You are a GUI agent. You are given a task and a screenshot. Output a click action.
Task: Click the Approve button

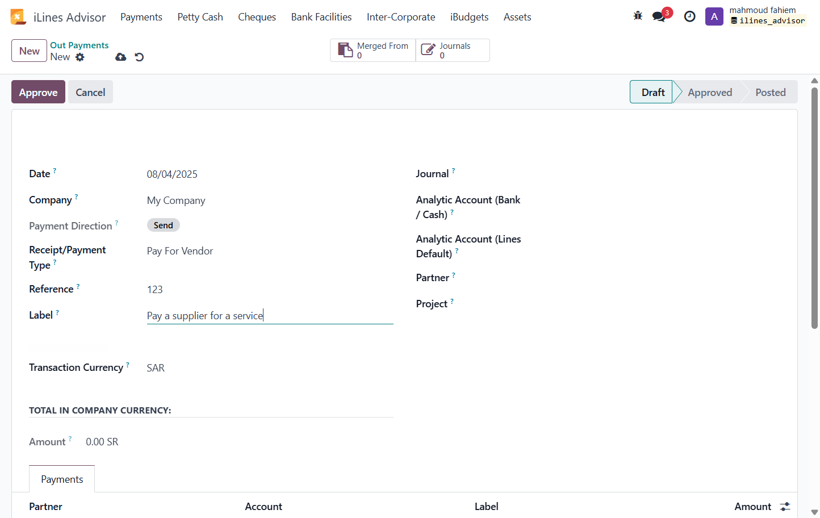click(x=38, y=92)
